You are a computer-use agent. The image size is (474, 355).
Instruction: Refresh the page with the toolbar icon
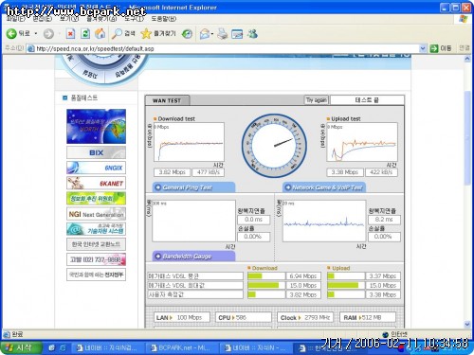(85, 33)
